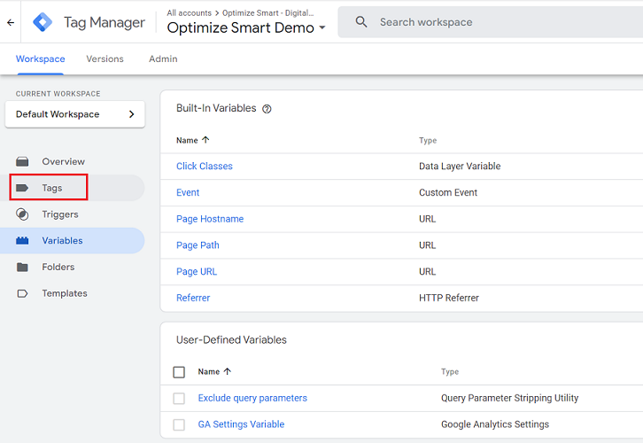643x443 pixels.
Task: Click the Search workspace input field
Action: 496,22
